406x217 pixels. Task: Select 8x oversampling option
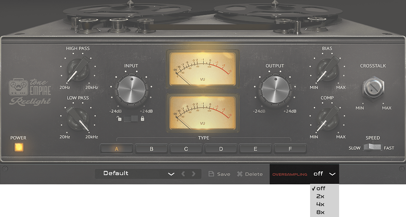tap(321, 212)
